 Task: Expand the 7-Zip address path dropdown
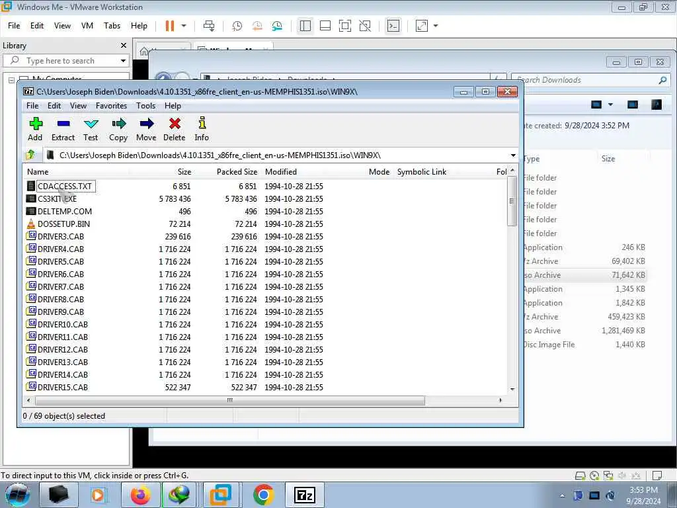pos(513,155)
